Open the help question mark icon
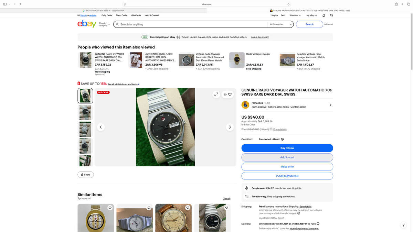This screenshot has width=413, height=232. (x=403, y=225)
